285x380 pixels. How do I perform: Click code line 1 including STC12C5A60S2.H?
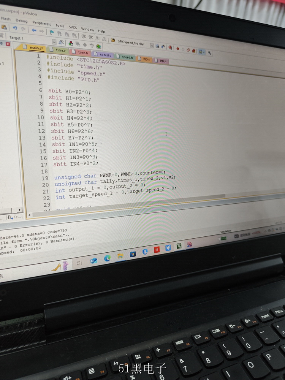(x=86, y=60)
